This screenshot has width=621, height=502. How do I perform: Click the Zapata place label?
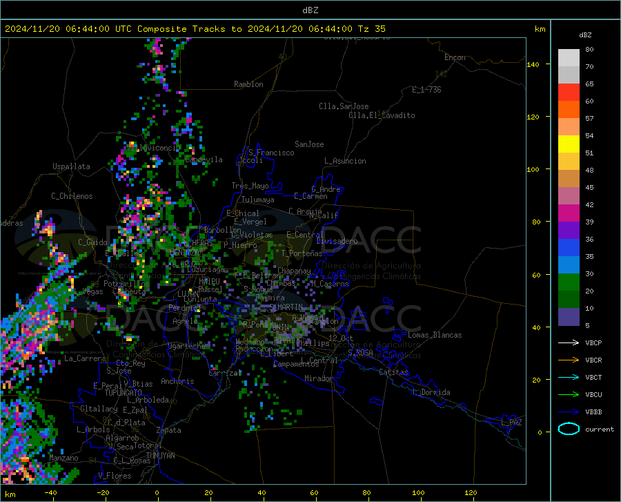pyautogui.click(x=169, y=430)
